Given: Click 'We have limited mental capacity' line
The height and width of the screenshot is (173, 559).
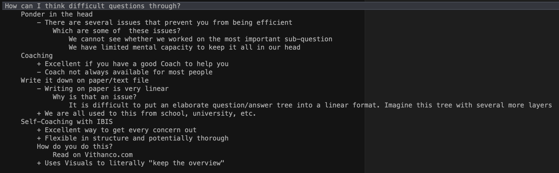Looking at the screenshot, I should [x=184, y=47].
